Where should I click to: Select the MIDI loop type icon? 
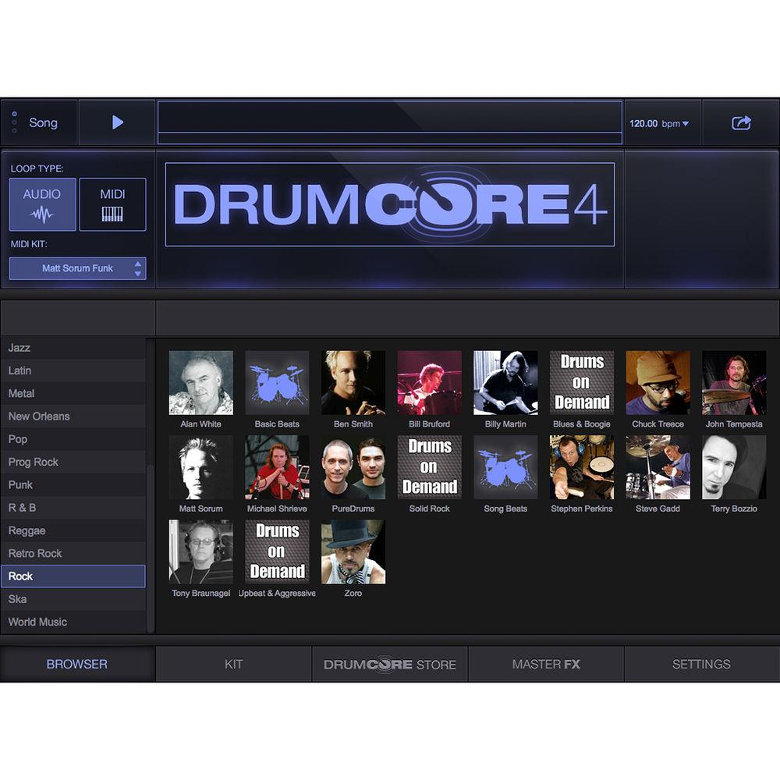112,204
